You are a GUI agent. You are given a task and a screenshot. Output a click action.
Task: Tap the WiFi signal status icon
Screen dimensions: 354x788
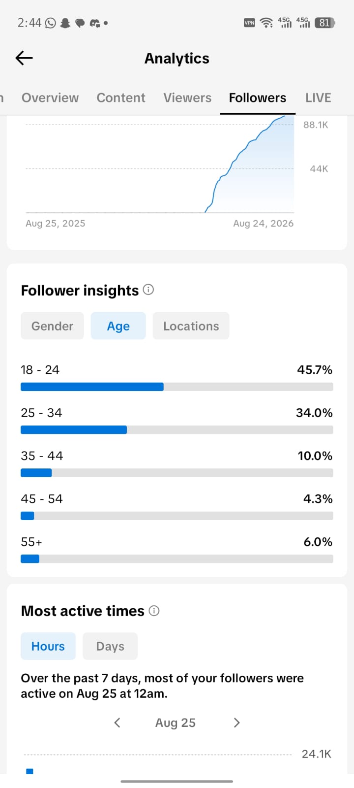266,23
